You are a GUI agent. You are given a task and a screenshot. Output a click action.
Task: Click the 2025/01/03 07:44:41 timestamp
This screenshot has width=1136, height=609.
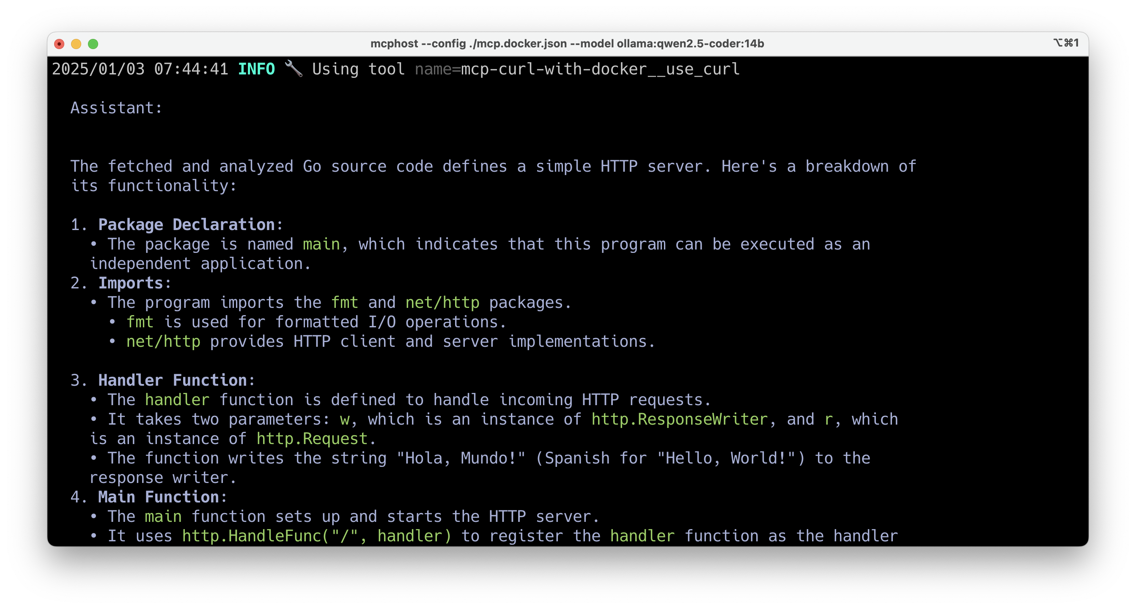pos(140,69)
